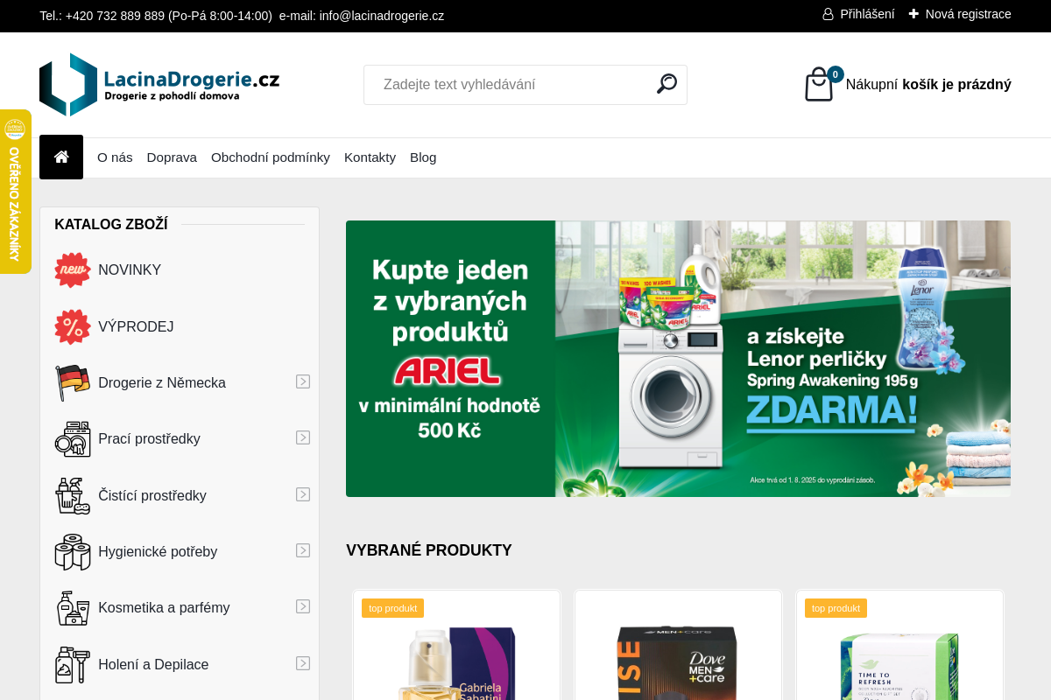Click the cosmetics bottles icon for Kosmetika a parfémy
Image resolution: width=1051 pixels, height=700 pixels.
73,607
